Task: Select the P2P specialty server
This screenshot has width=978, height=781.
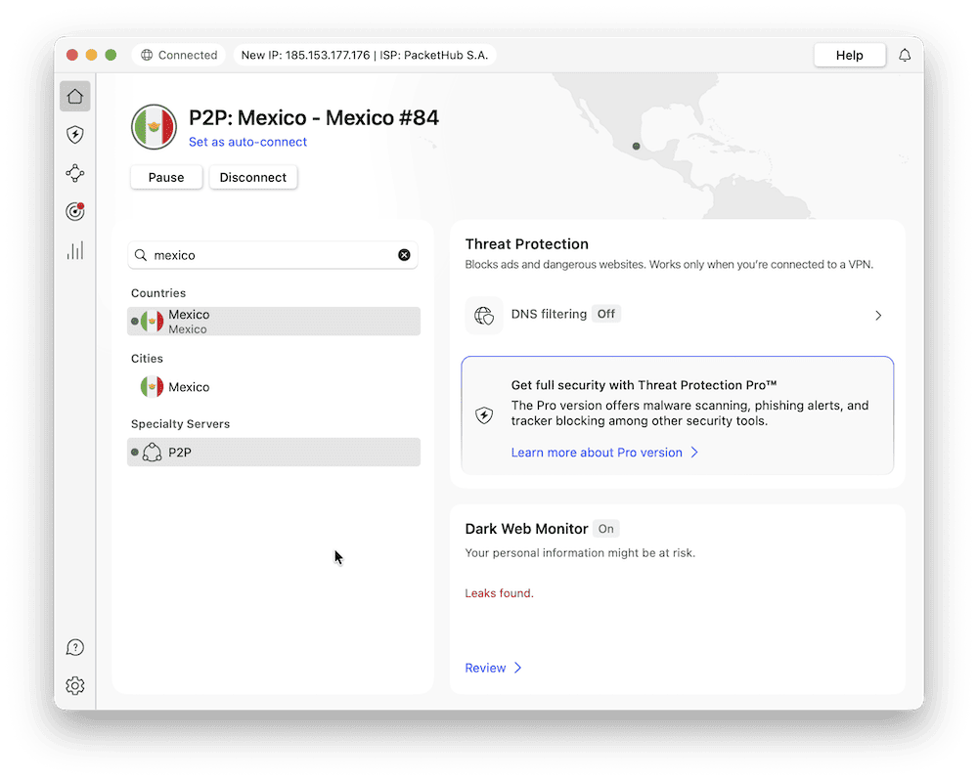Action: tap(274, 453)
